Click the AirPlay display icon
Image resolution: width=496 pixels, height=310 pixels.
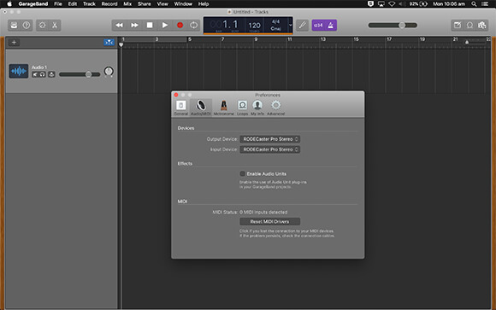tap(381, 3)
